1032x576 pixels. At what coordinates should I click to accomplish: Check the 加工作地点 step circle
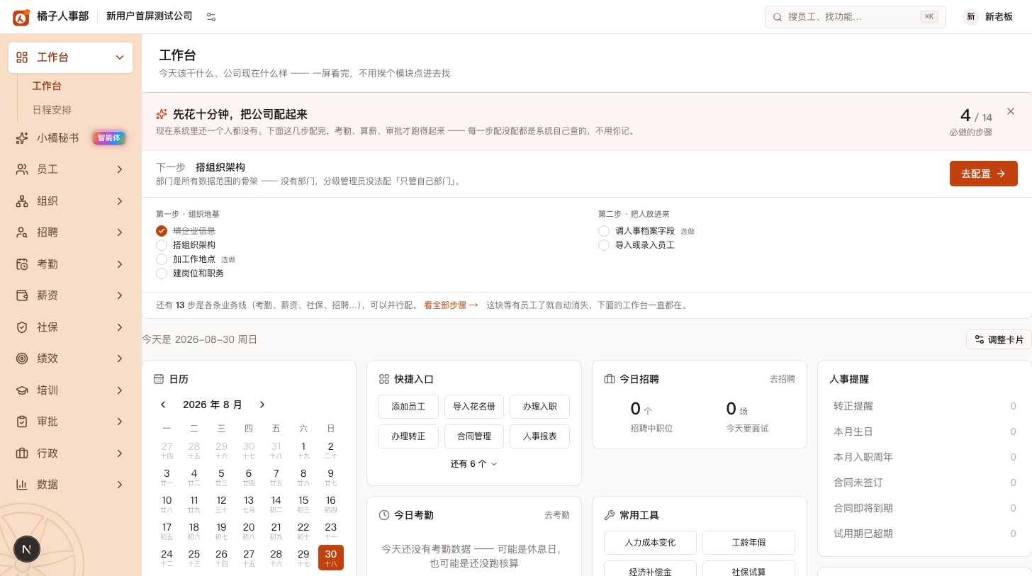162,259
